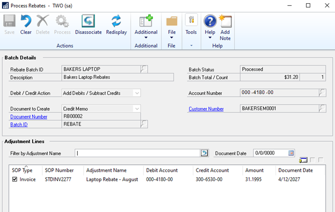Maximize the Process Rebates window
335x212 pixels.
308,5
